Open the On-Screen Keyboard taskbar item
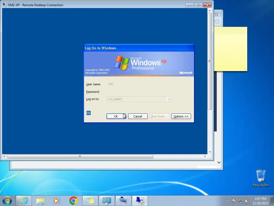274x206 pixels. coord(123,201)
